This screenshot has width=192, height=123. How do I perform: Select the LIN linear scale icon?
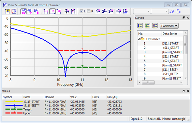tap(46, 11)
